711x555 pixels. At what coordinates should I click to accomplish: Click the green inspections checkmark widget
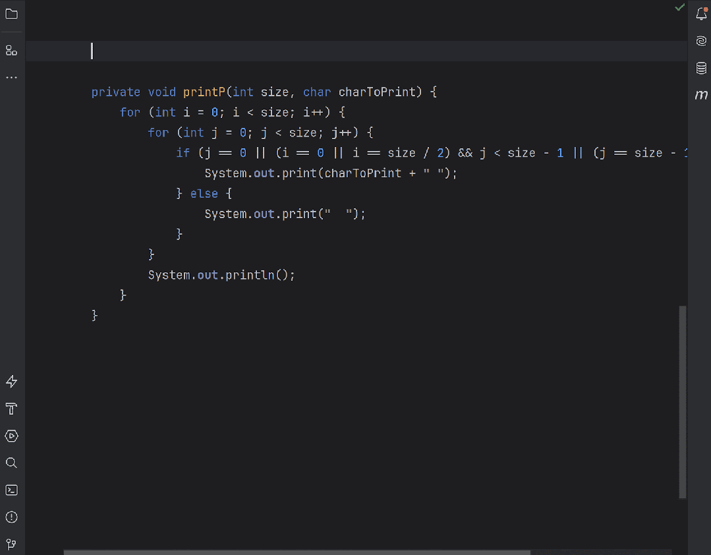679,7
